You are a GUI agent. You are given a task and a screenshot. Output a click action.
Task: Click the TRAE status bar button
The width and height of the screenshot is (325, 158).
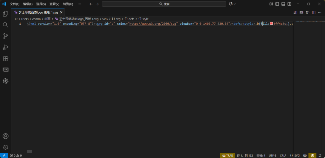[228, 155]
